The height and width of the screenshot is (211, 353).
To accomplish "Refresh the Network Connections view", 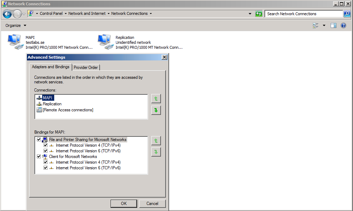I will pyautogui.click(x=259, y=14).
